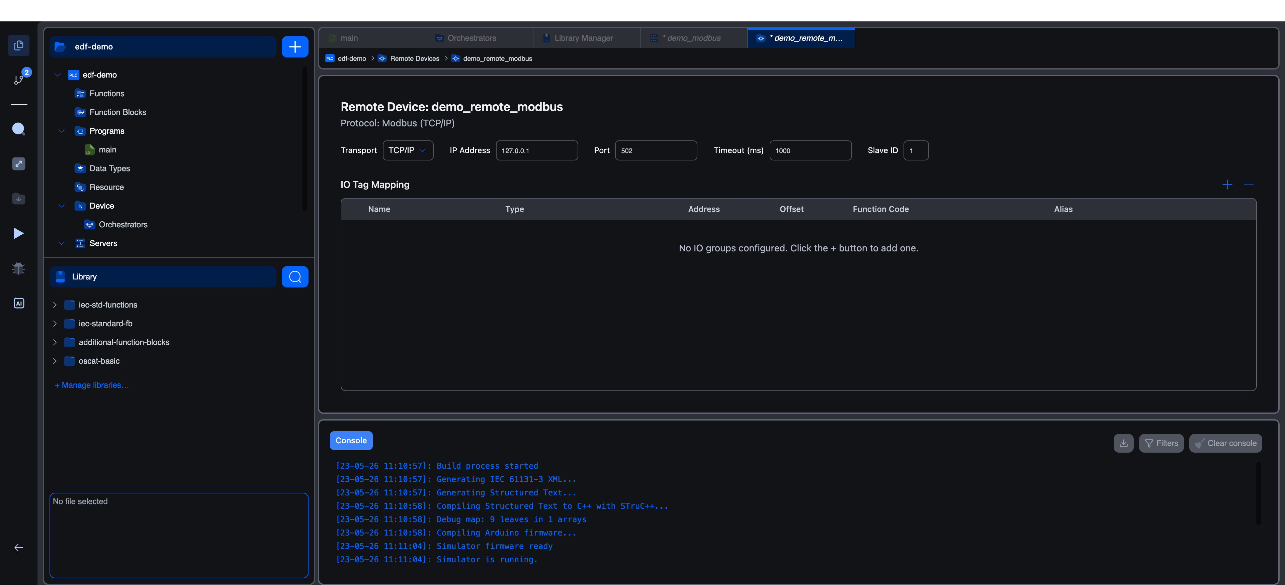
Task: Select Functions in project tree
Action: [107, 94]
